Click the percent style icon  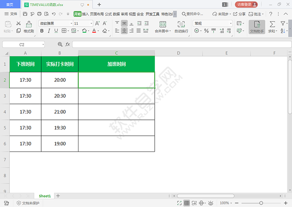(x=206, y=31)
